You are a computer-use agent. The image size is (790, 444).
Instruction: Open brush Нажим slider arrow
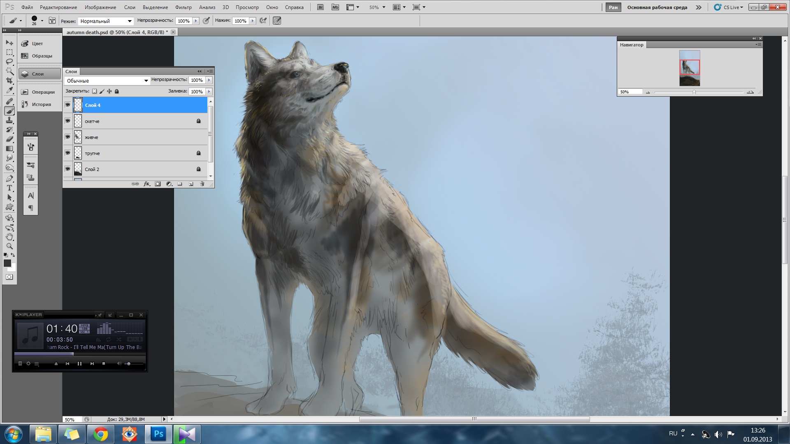253,21
